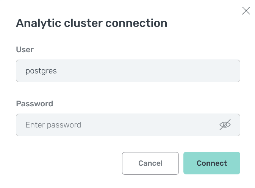Click the 'Analytic cluster connection' heading
This screenshot has width=255, height=188.
pyautogui.click(x=91, y=23)
